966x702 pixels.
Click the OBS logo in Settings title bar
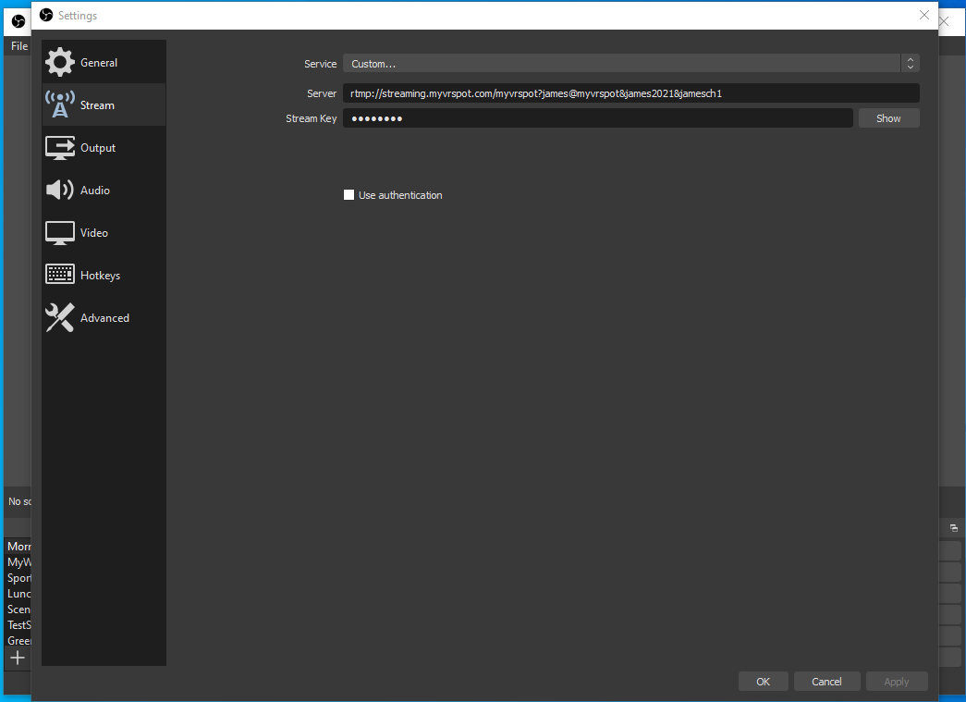(x=46, y=15)
